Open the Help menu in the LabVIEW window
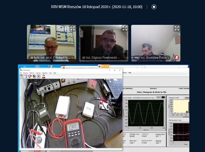The width and height of the screenshot is (205, 152). pyautogui.click(x=130, y=73)
